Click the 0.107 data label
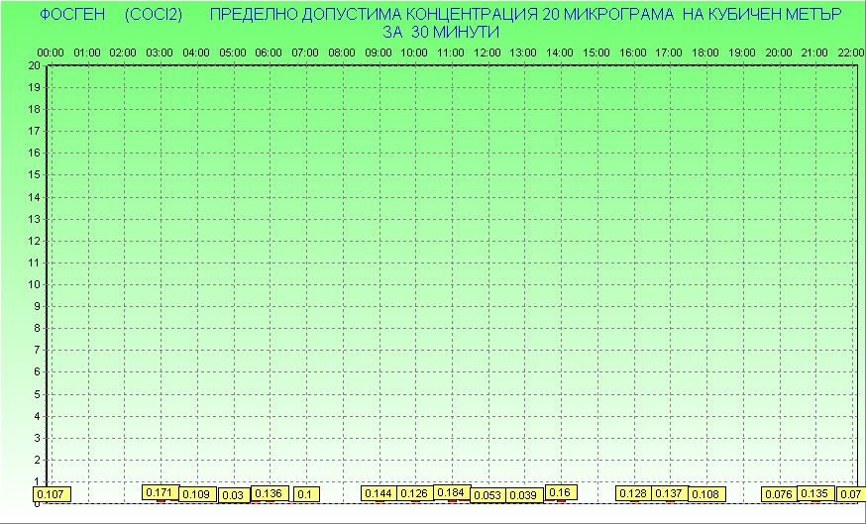This screenshot has width=866, height=524. [x=52, y=494]
